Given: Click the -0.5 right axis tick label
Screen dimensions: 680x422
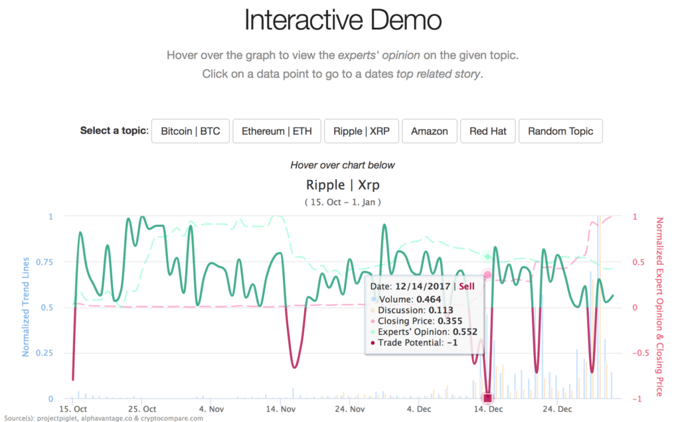Looking at the screenshot, I should [641, 353].
